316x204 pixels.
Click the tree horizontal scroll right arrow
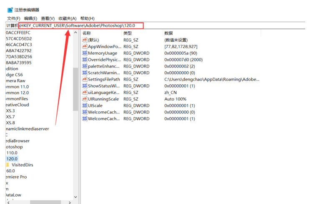70,202
